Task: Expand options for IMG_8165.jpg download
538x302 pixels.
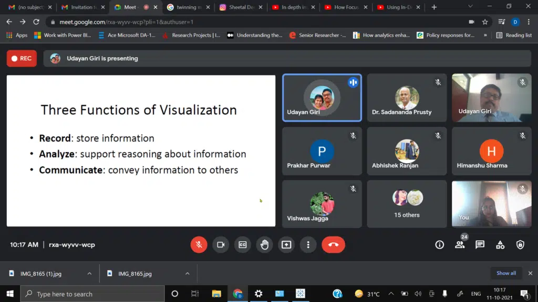Action: pos(187,274)
